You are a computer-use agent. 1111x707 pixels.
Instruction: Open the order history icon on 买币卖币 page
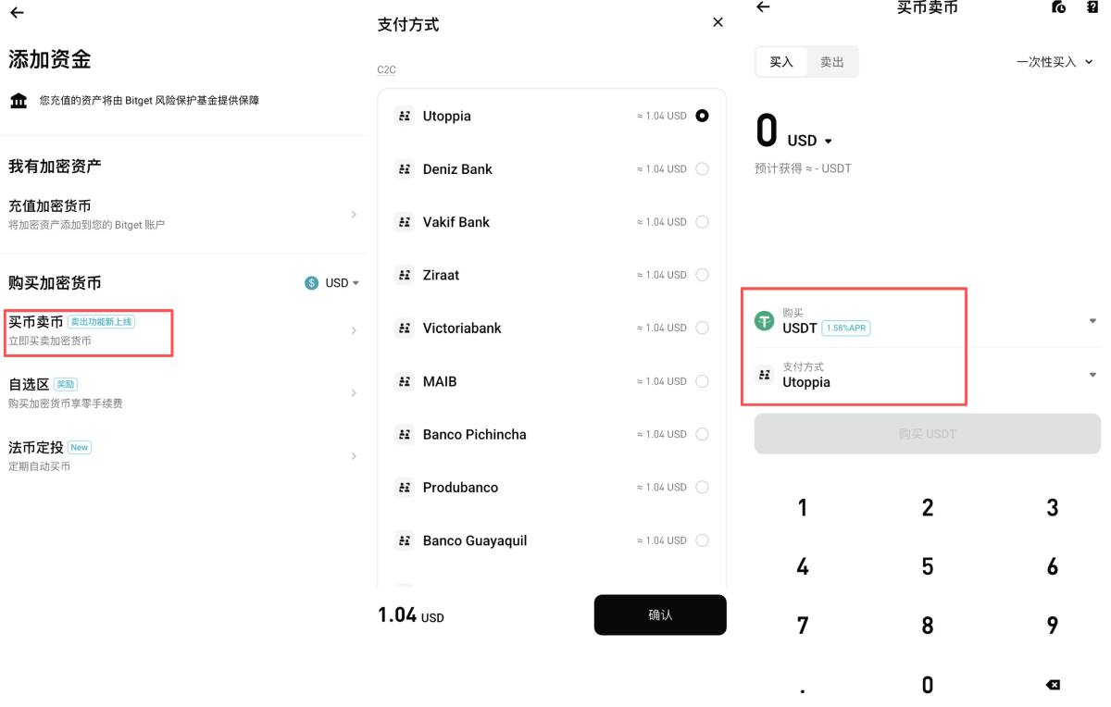[1058, 7]
